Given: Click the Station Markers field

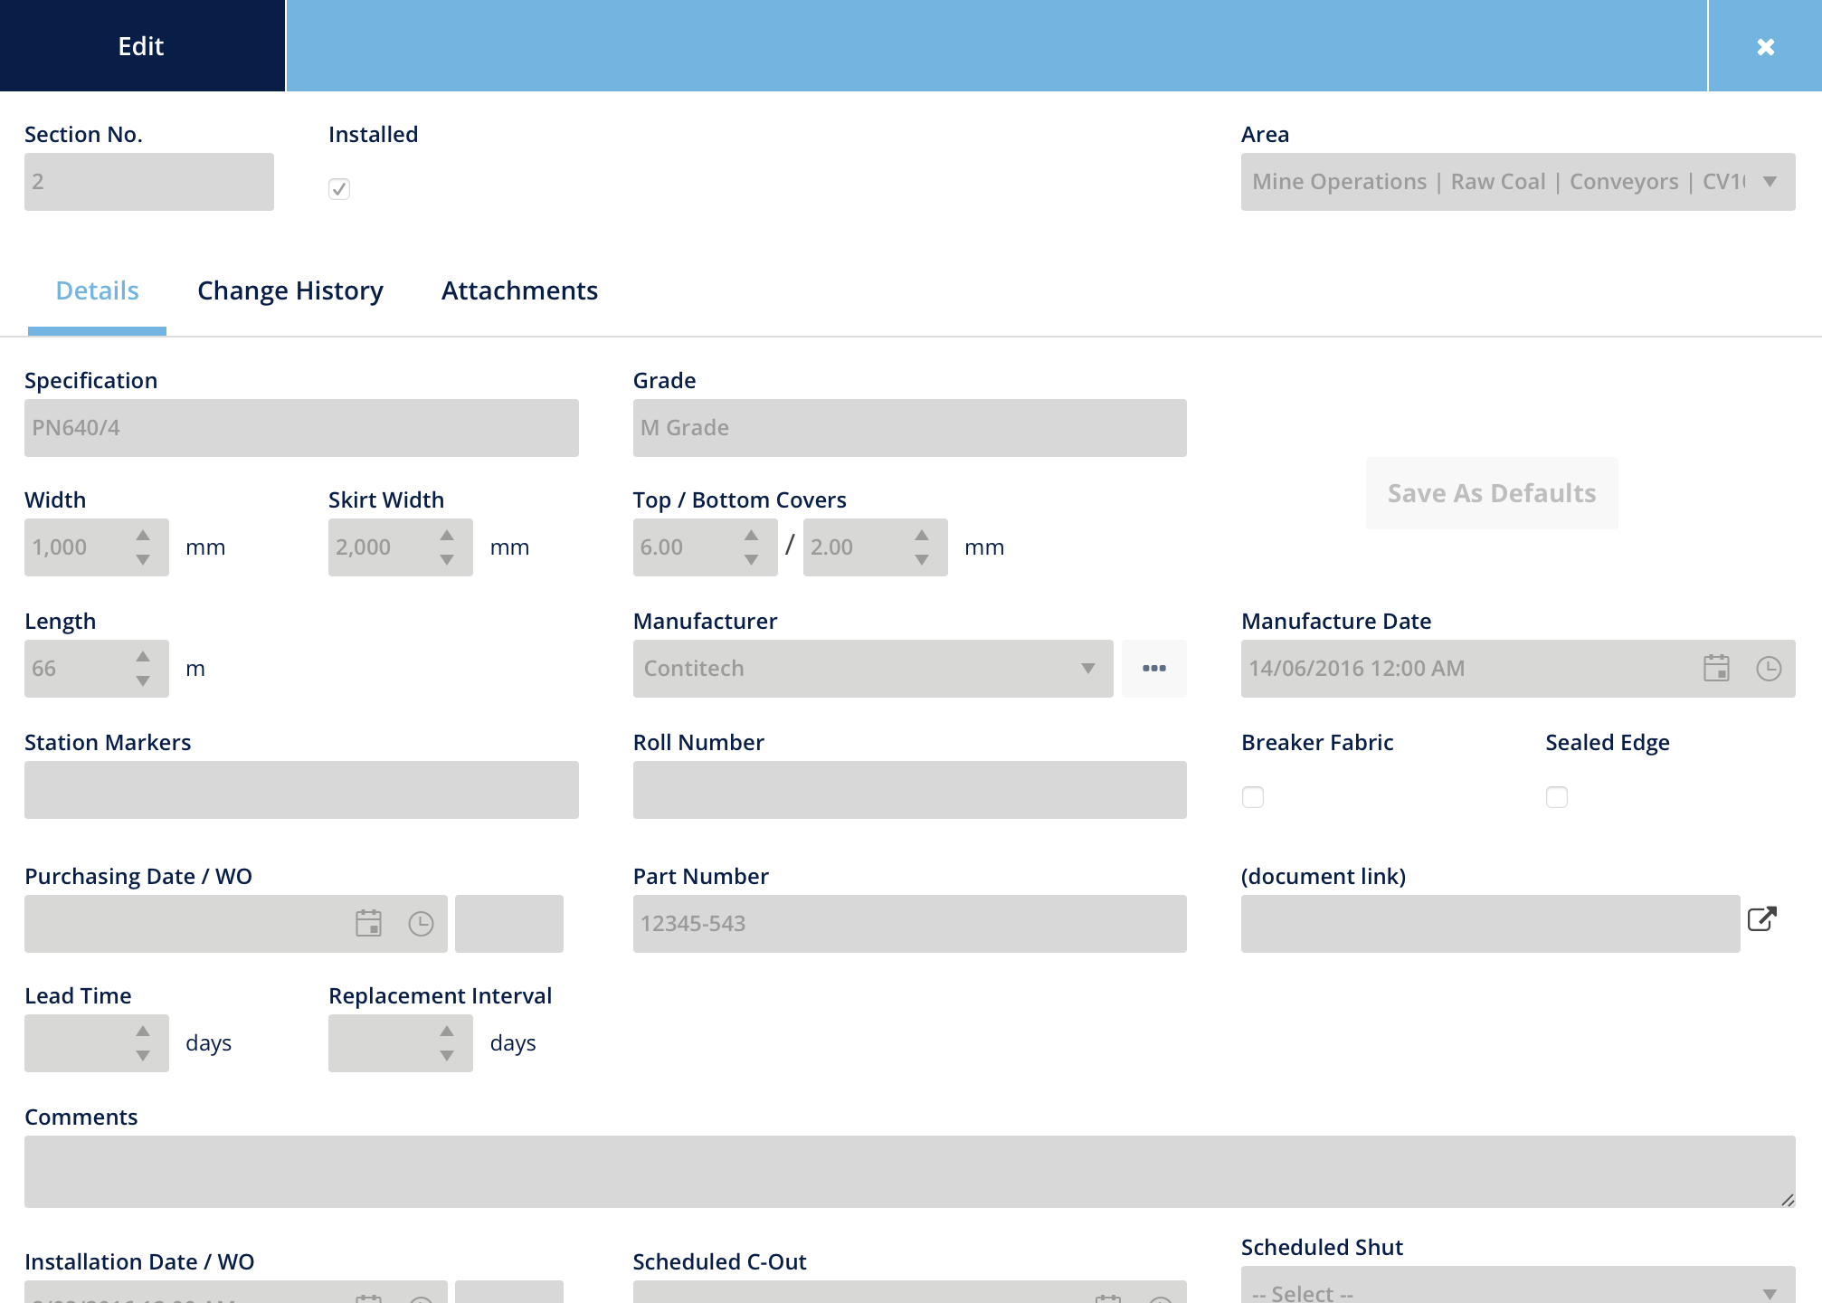Looking at the screenshot, I should tap(301, 790).
